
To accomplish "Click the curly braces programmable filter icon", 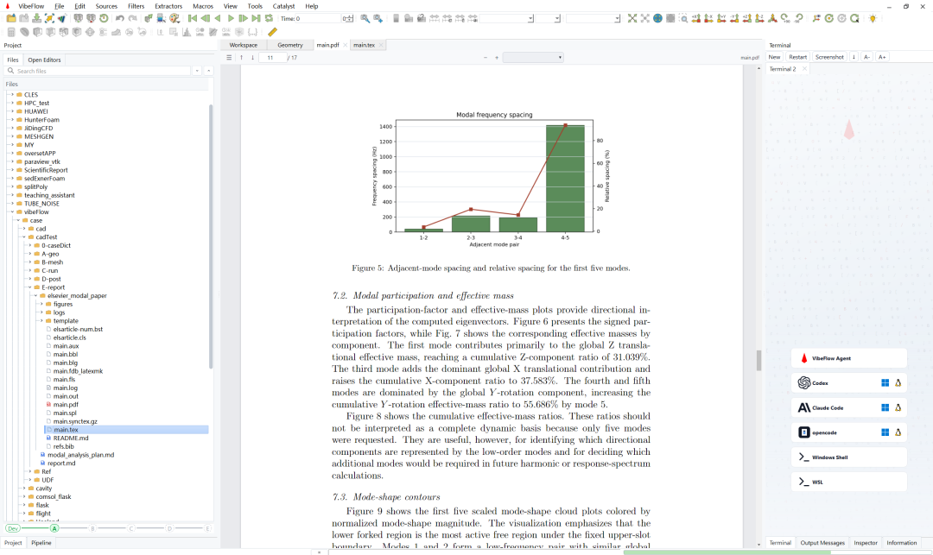I will coord(252,32).
